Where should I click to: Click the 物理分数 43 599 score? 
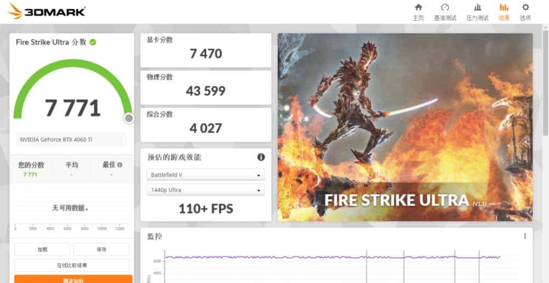[206, 91]
